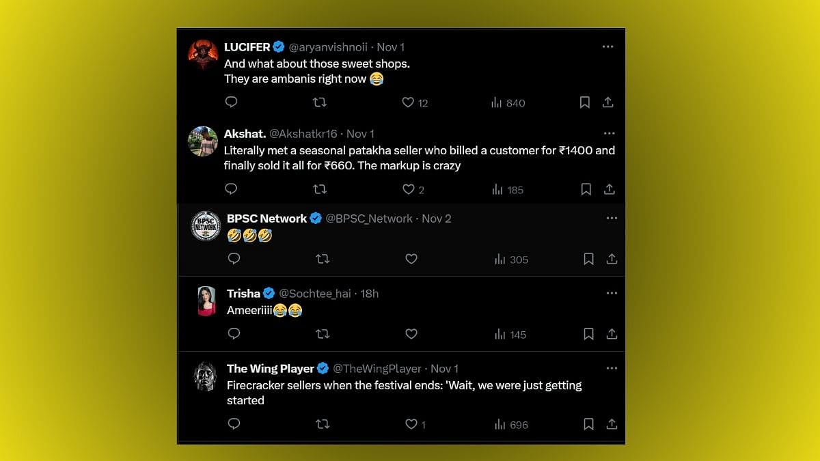Like Trisha's Ameeriiii tweet
This screenshot has width=820, height=461.
tap(411, 334)
